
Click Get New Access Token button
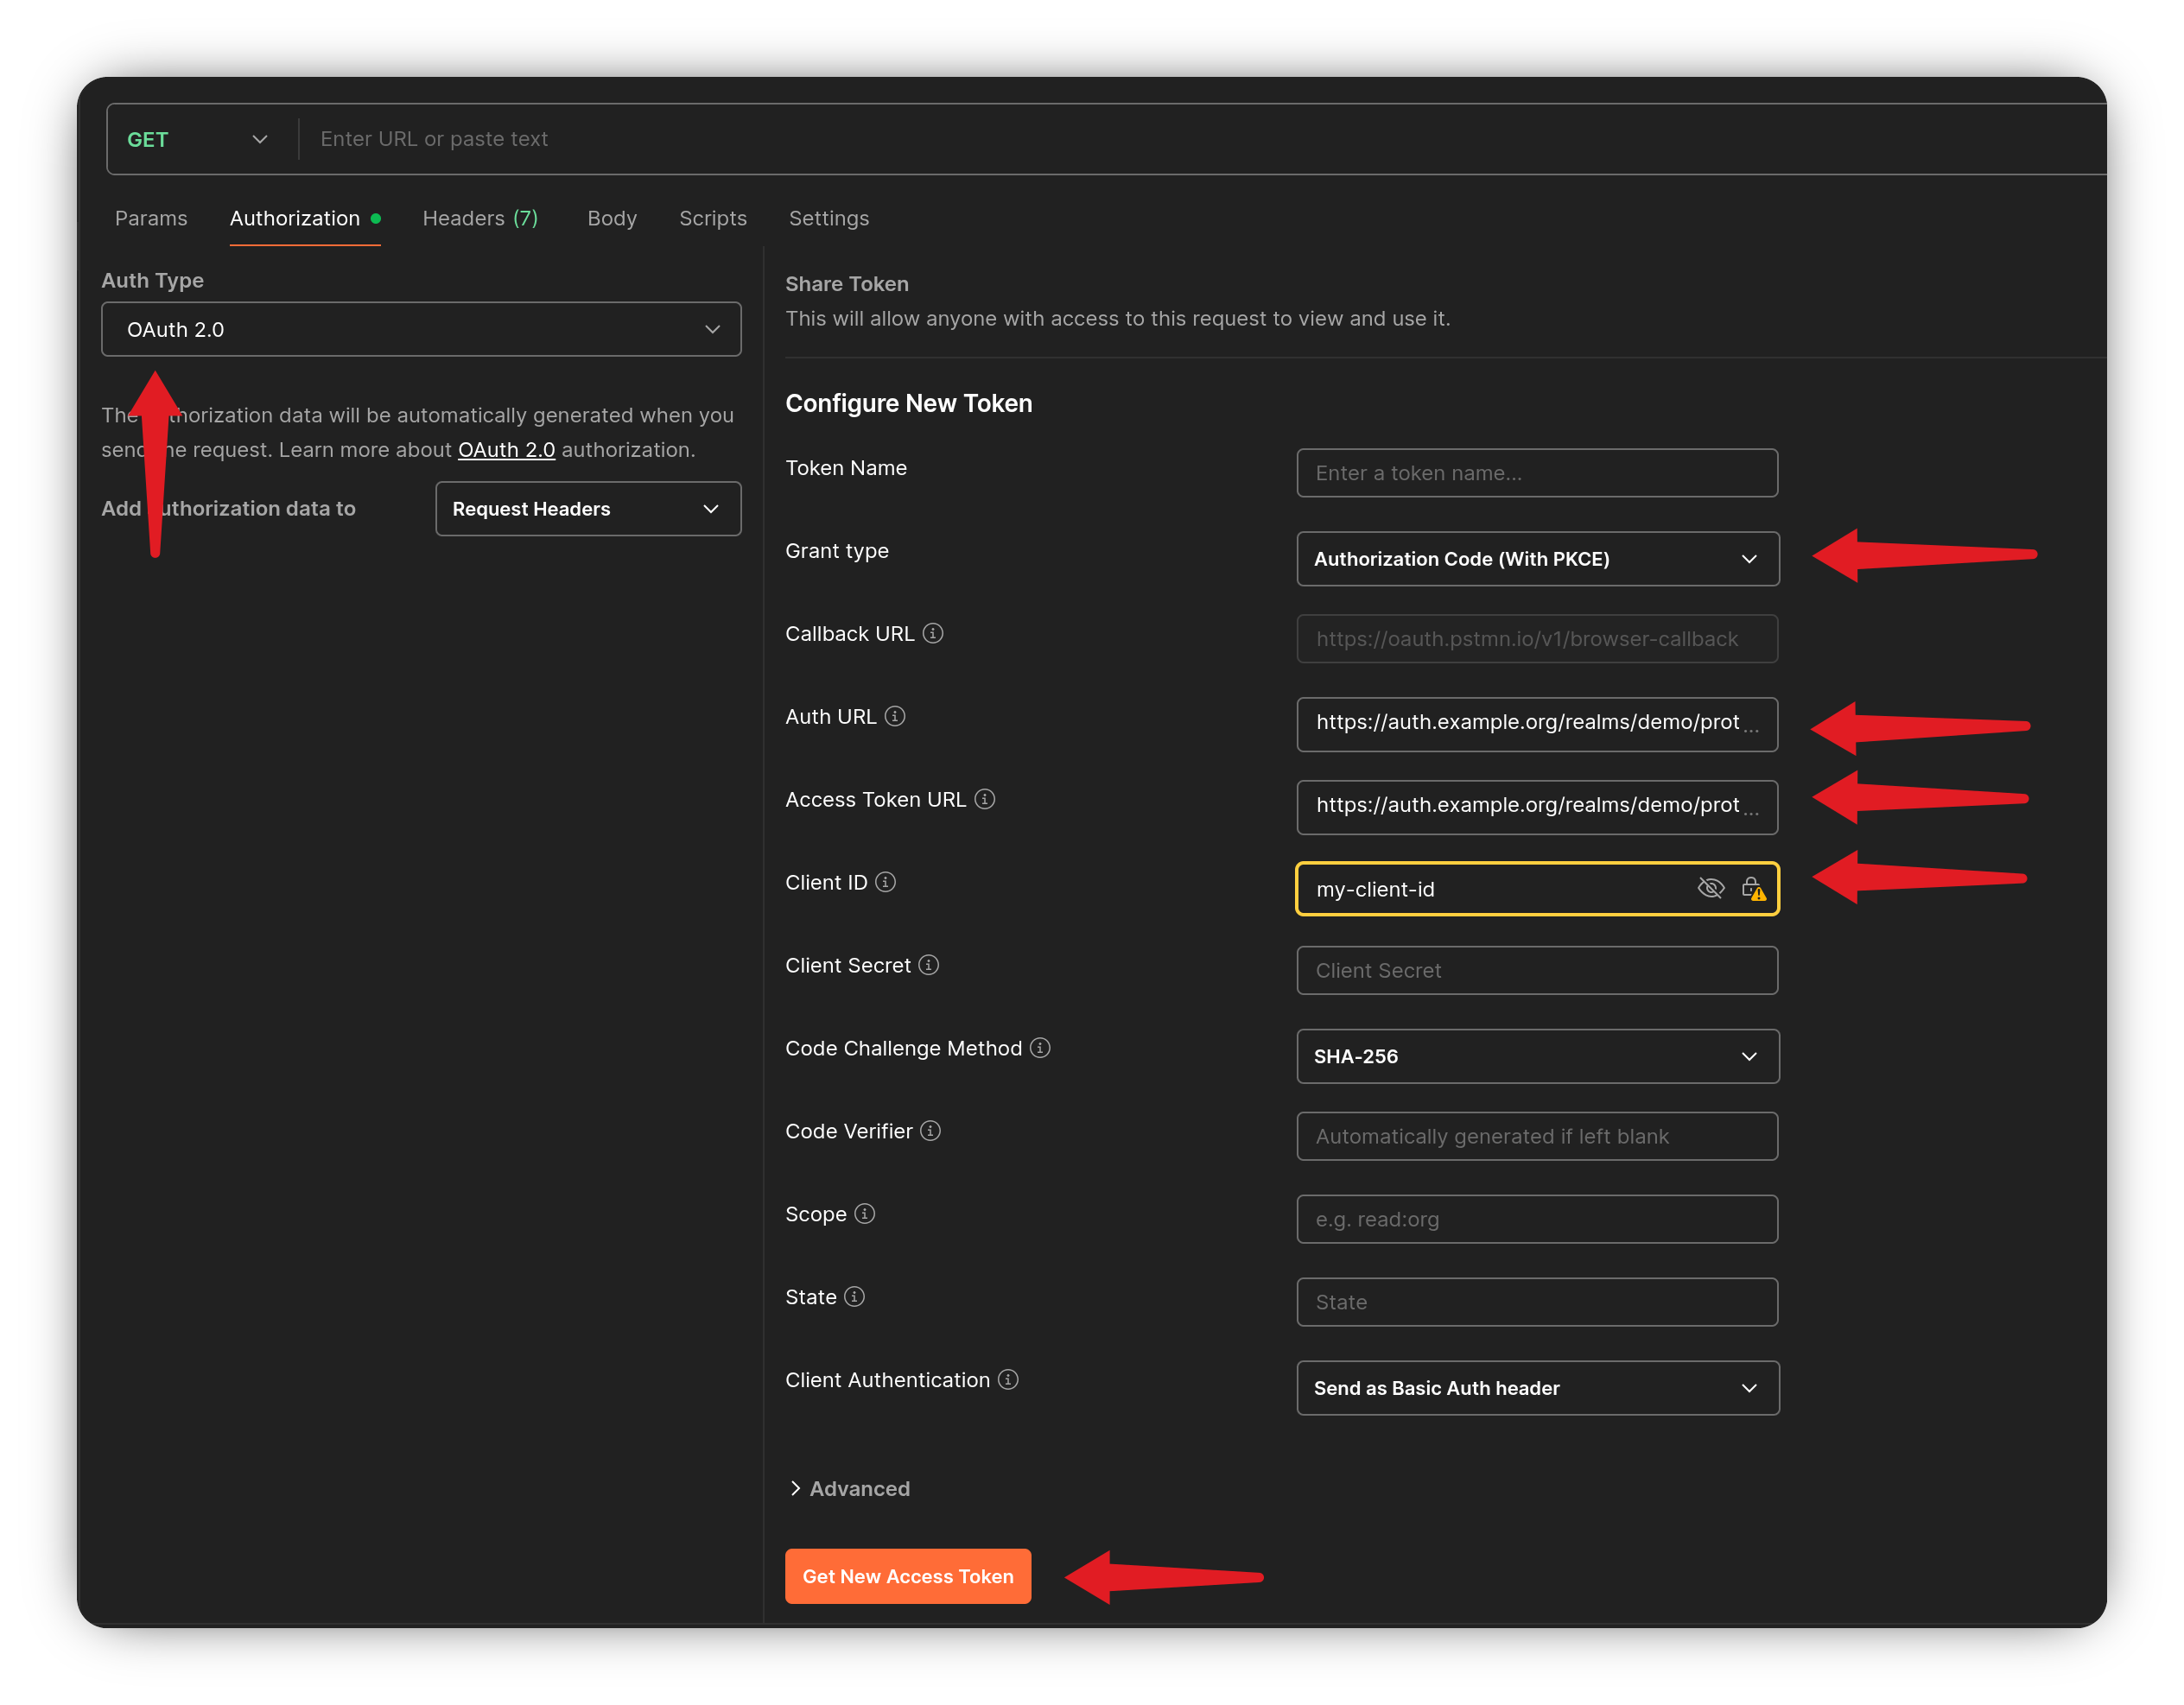[x=907, y=1576]
